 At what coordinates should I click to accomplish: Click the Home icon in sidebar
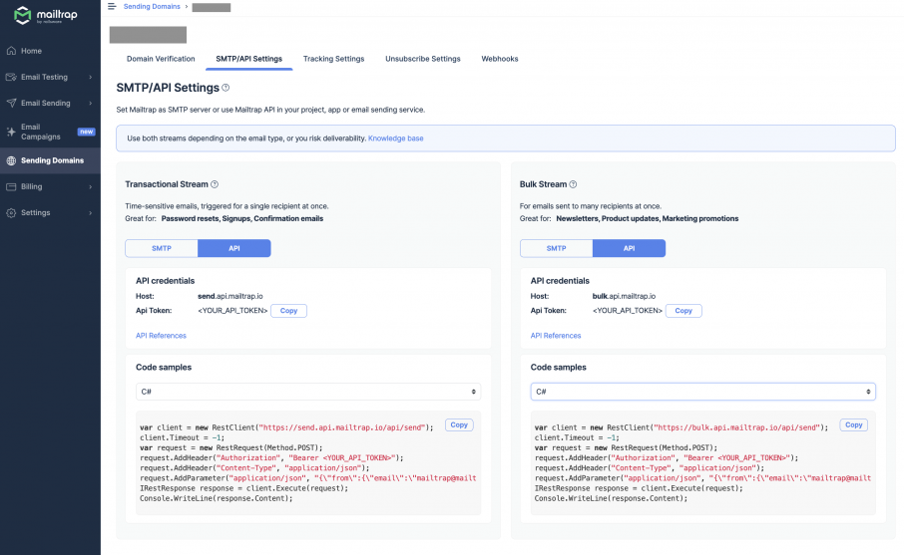pyautogui.click(x=11, y=51)
